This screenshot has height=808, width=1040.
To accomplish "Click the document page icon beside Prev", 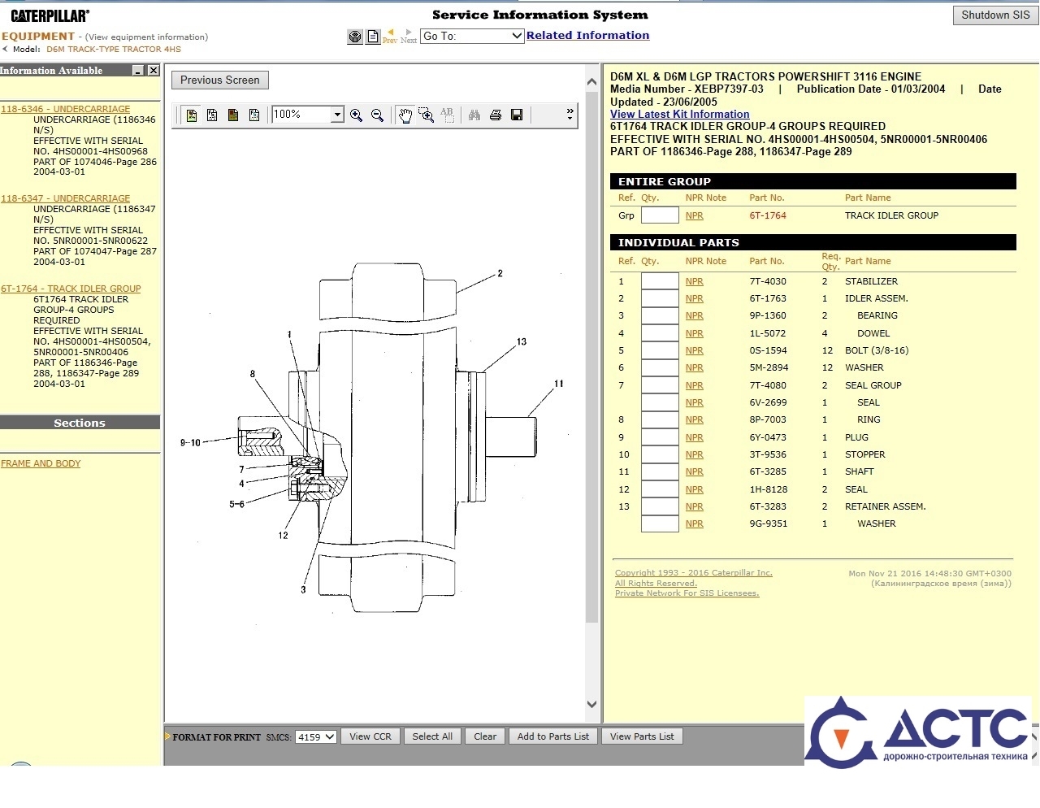I will 373,37.
